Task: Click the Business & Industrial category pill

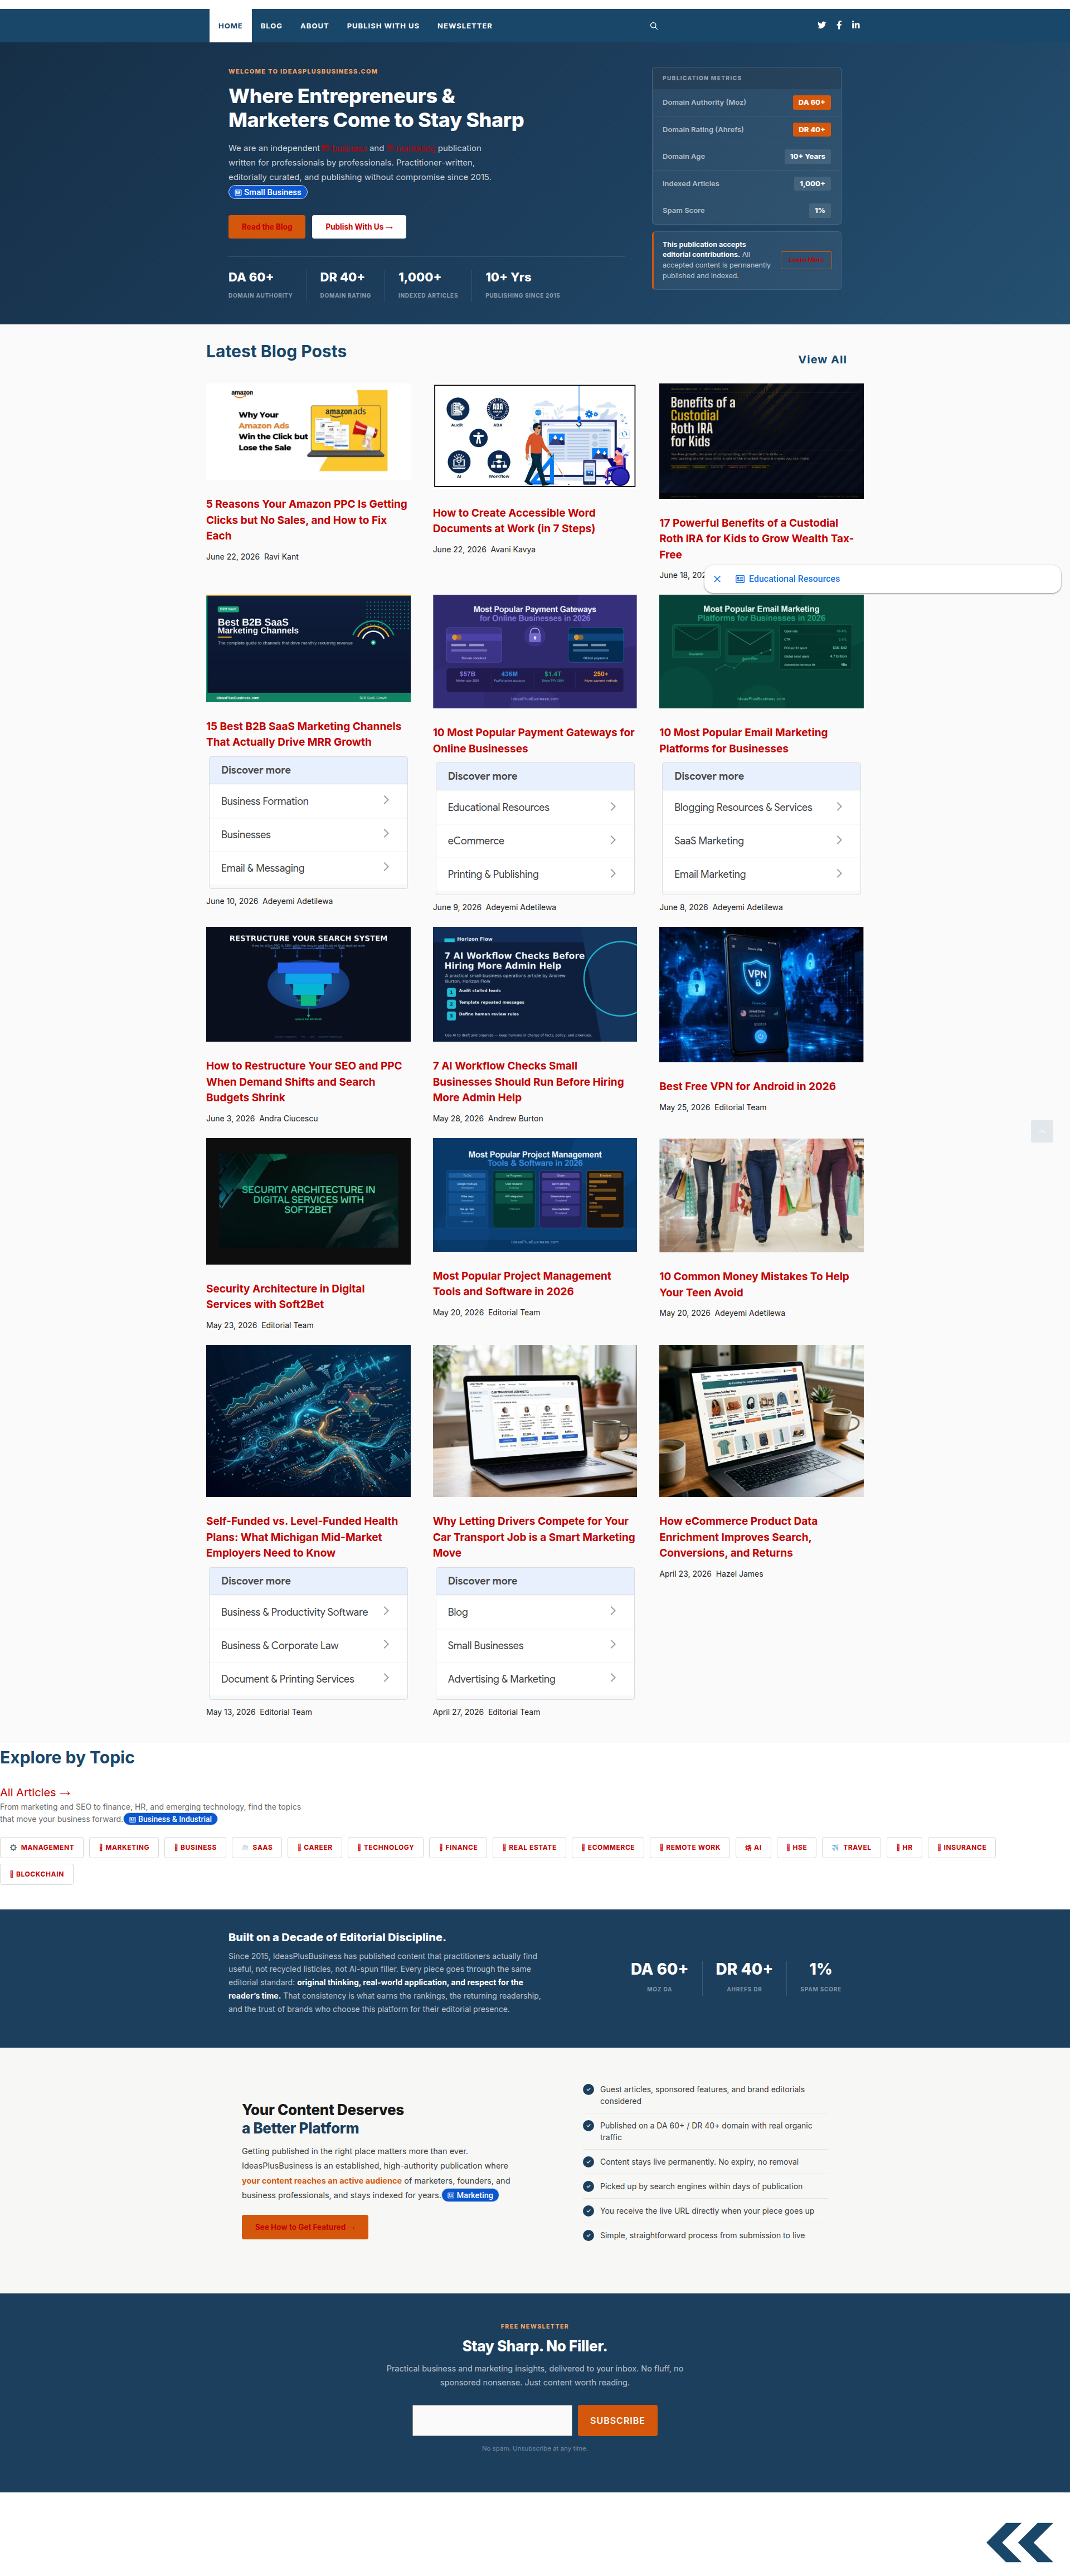Action: (170, 1819)
